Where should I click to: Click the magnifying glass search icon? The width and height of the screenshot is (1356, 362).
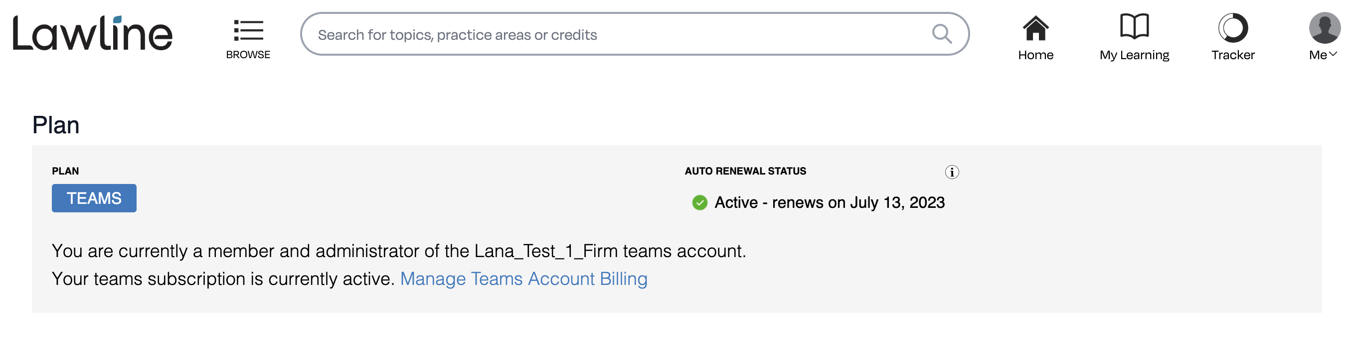(942, 34)
